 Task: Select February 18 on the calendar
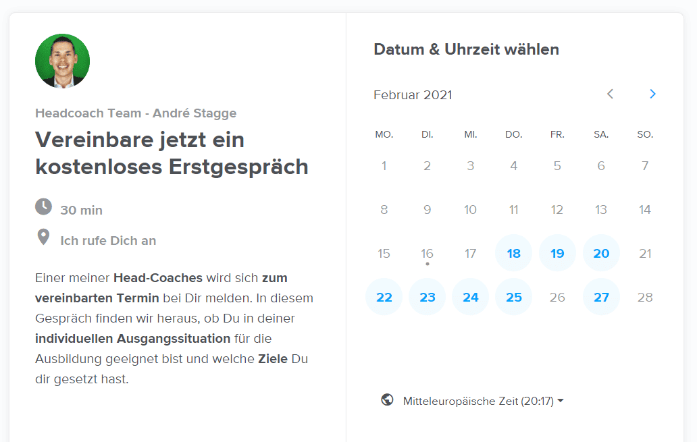coord(514,253)
